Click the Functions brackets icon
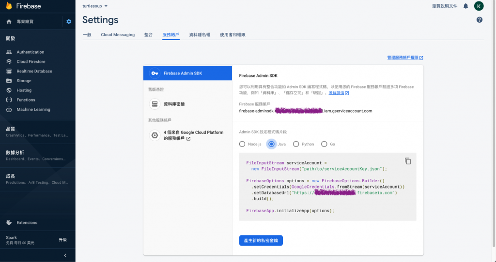Image resolution: width=496 pixels, height=262 pixels. [9, 100]
